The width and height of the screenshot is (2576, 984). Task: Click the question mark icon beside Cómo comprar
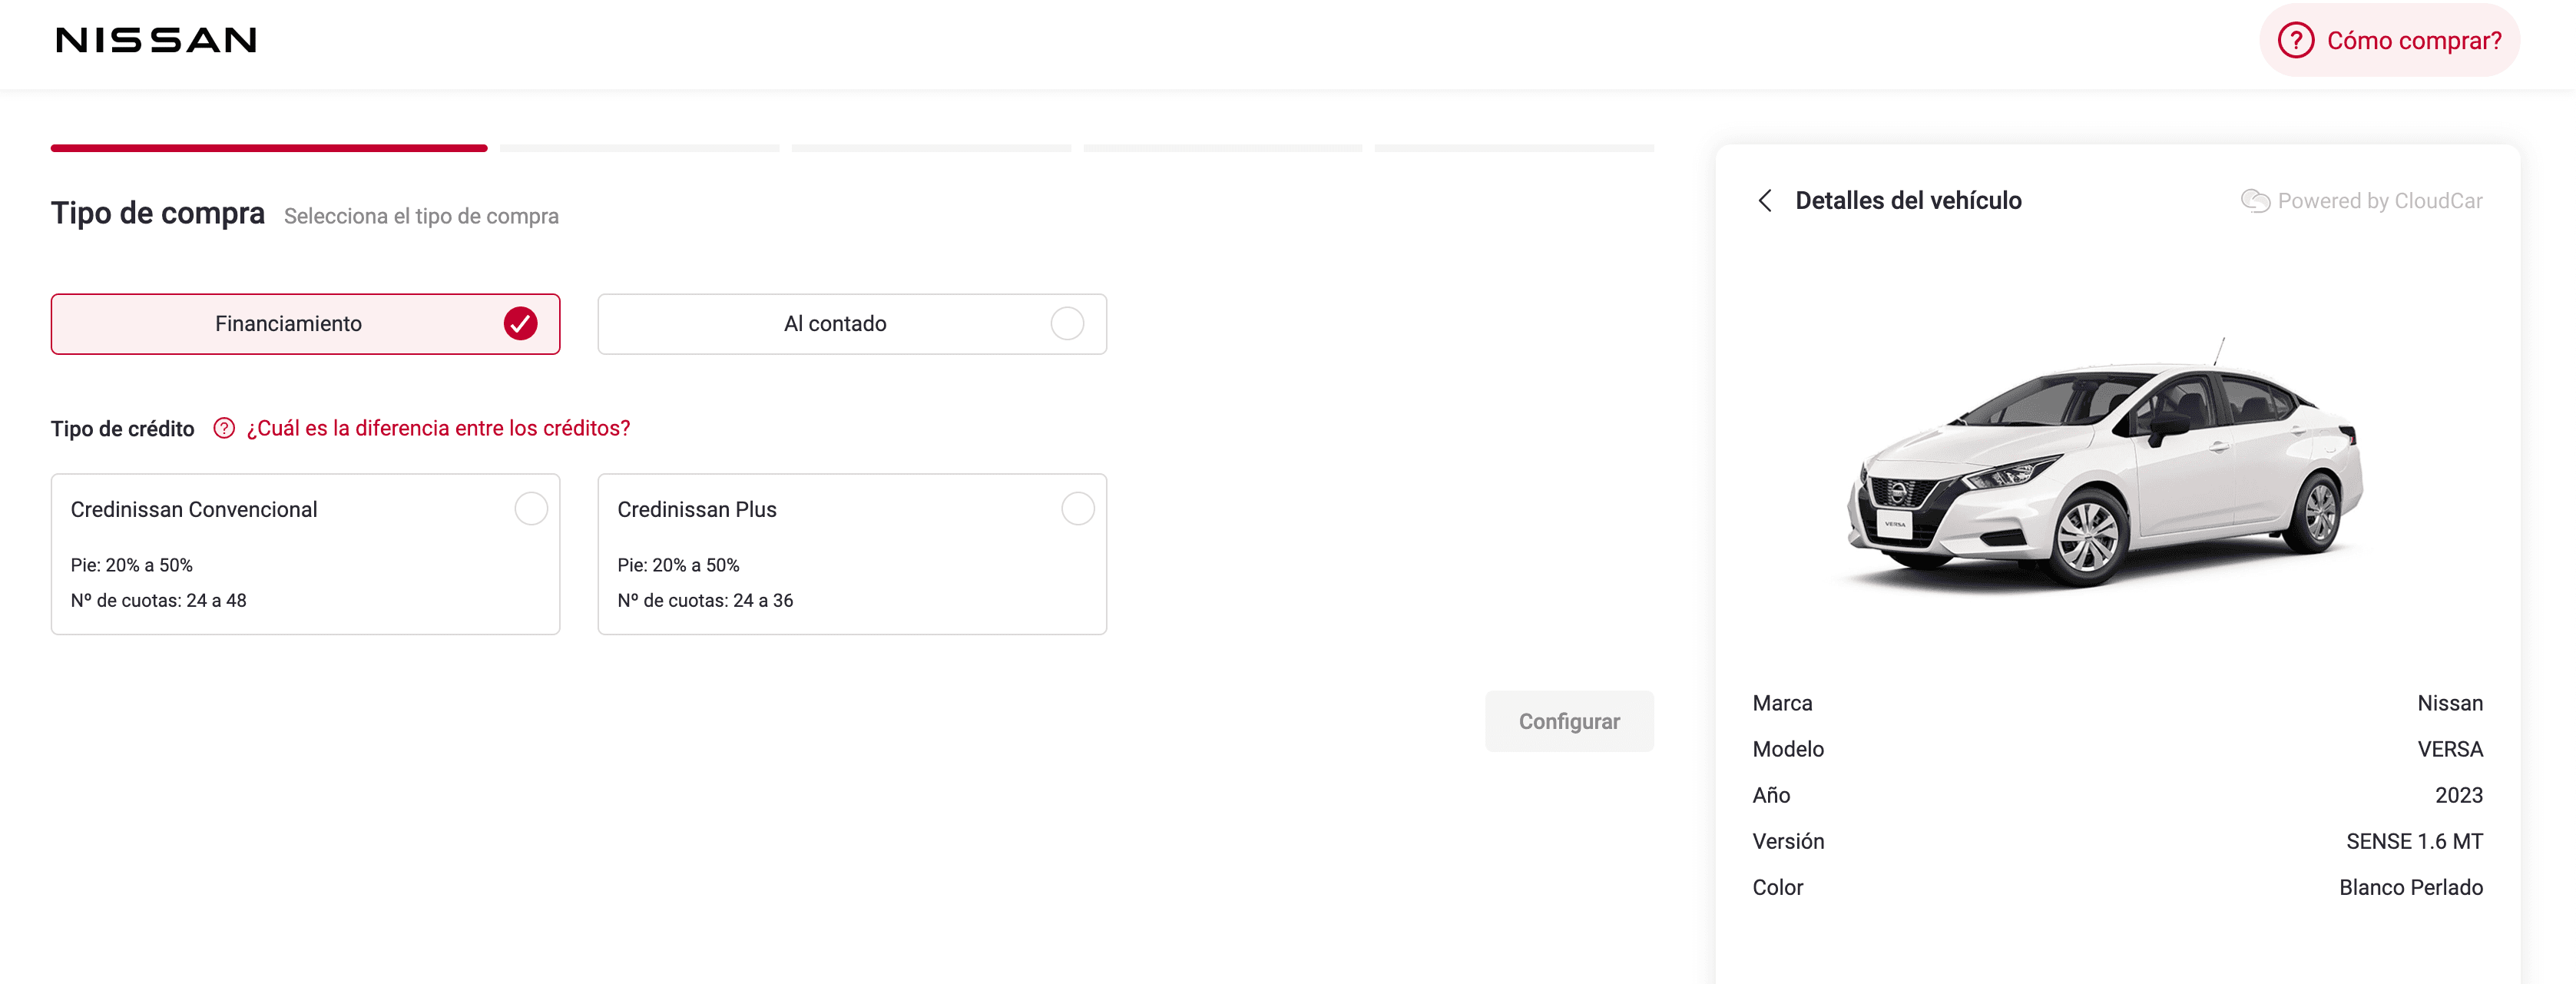(2295, 41)
